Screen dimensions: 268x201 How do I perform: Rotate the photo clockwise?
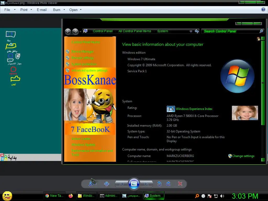pos(168,184)
